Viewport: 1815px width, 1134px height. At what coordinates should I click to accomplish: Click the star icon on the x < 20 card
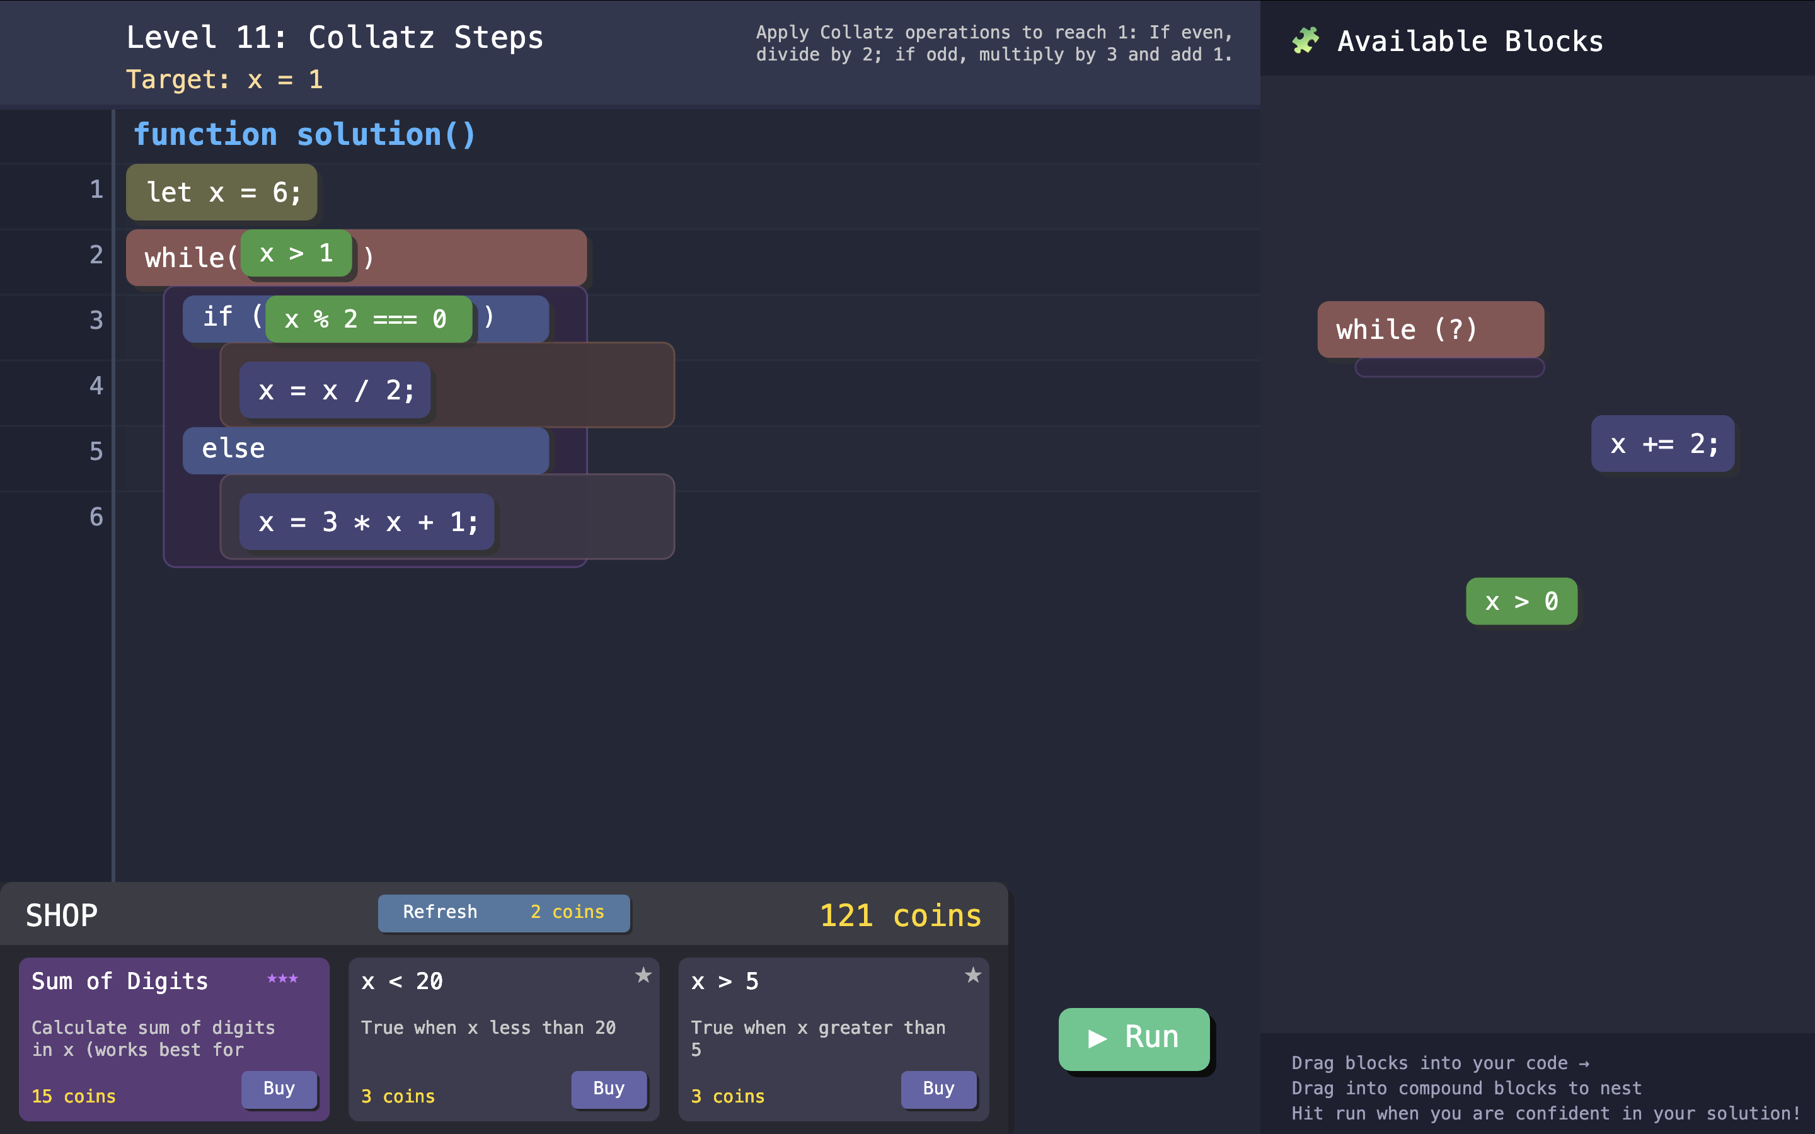(643, 975)
